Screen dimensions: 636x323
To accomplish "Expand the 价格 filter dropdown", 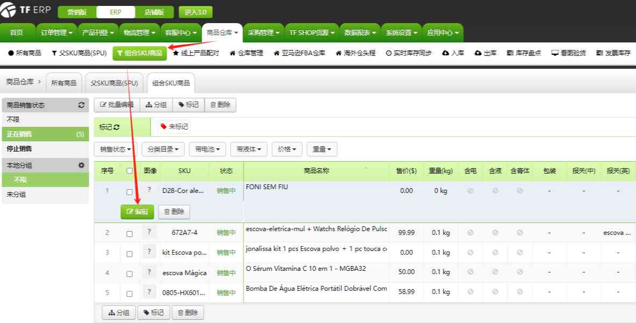I will 287,149.
